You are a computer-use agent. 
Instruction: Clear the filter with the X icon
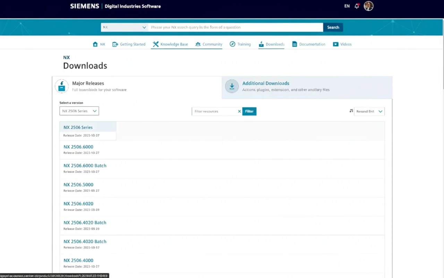point(239,111)
